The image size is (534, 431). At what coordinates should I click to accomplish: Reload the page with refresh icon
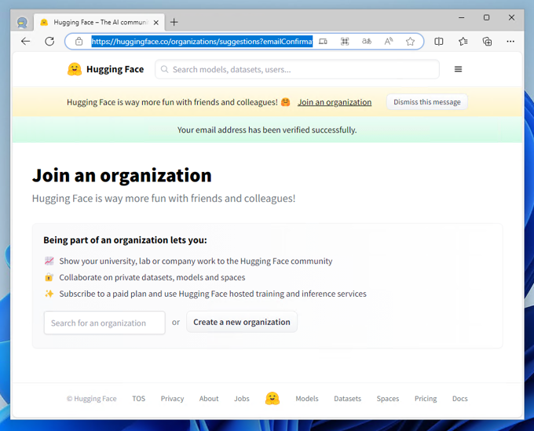(49, 42)
